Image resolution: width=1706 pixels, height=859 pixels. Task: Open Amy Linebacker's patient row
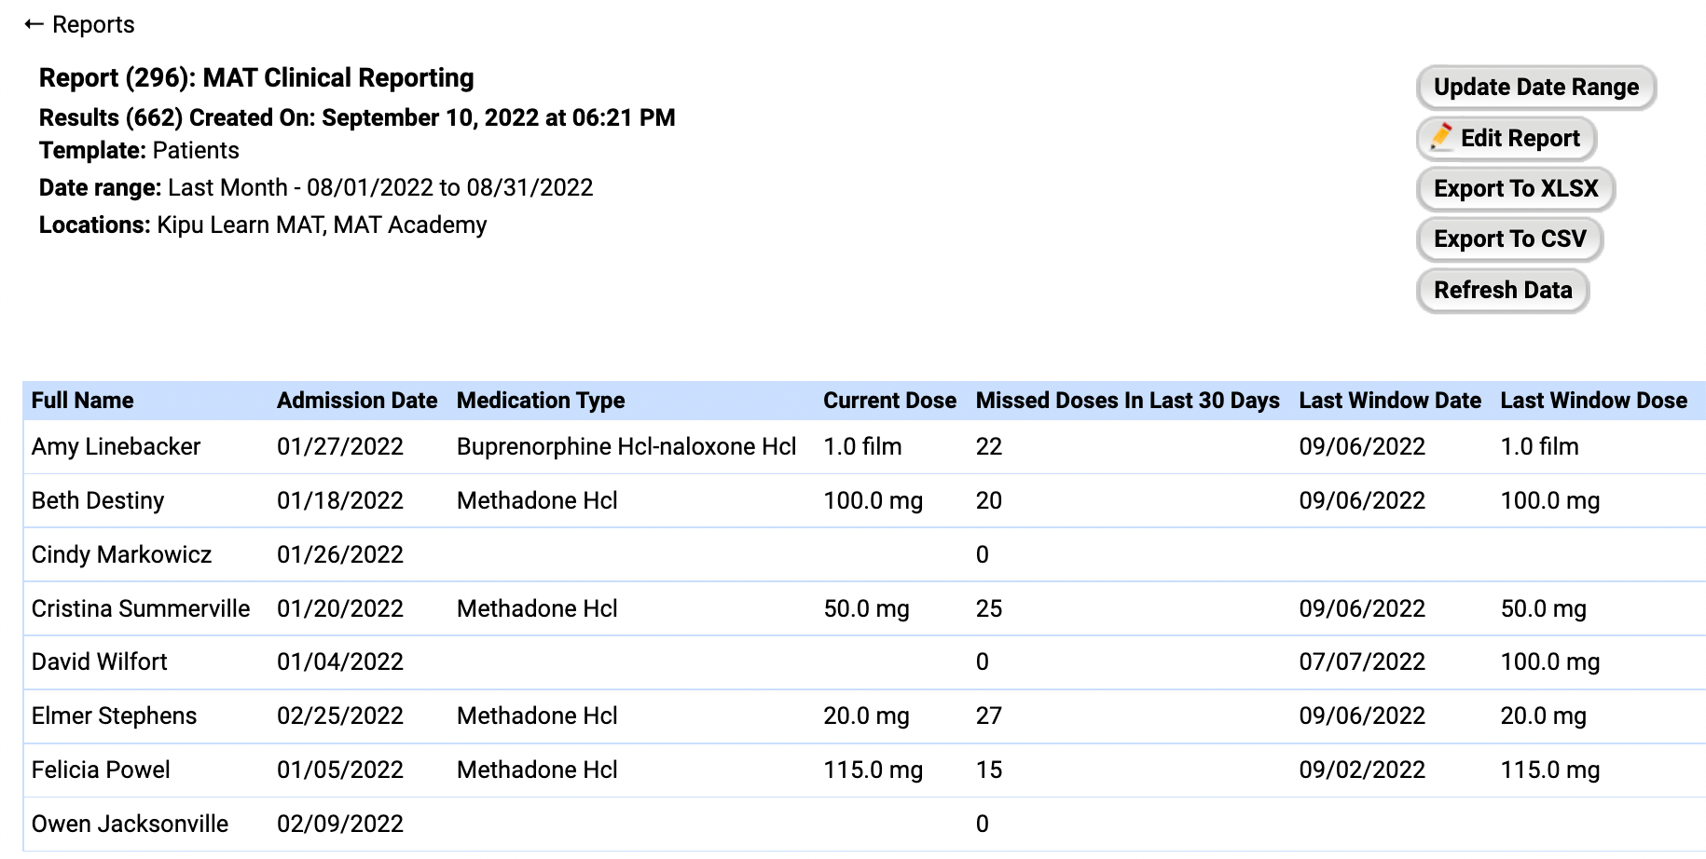[116, 446]
